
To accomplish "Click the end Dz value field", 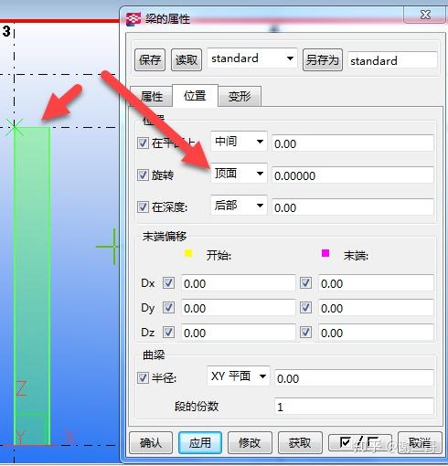I will (376, 333).
